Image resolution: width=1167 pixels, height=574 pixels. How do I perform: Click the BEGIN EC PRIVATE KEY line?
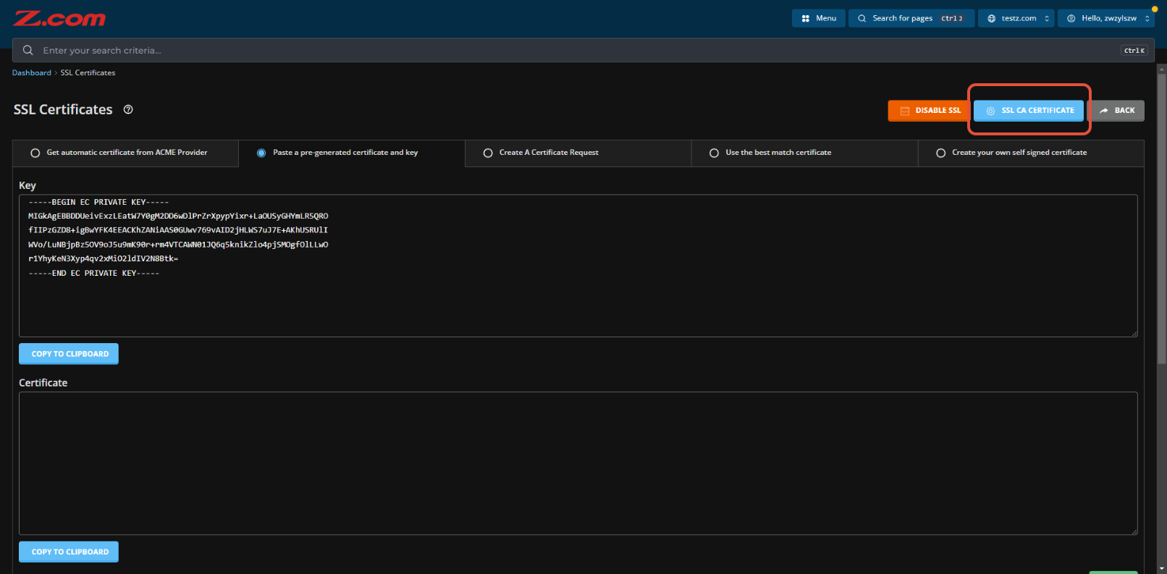(x=98, y=203)
